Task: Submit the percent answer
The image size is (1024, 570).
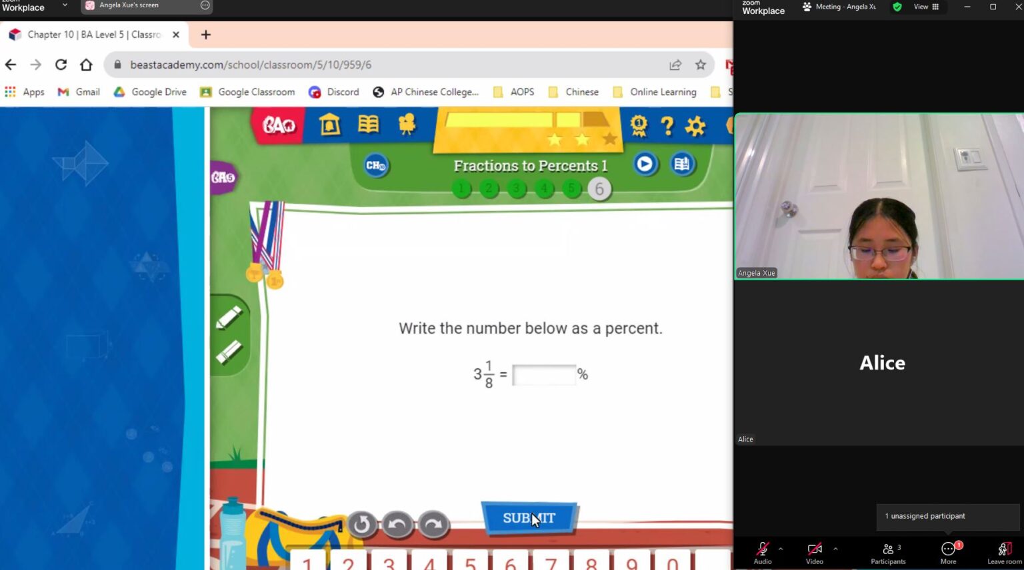Action: click(x=529, y=517)
